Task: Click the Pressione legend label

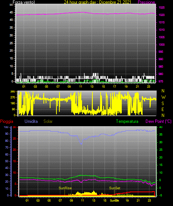Action: tap(146, 2)
